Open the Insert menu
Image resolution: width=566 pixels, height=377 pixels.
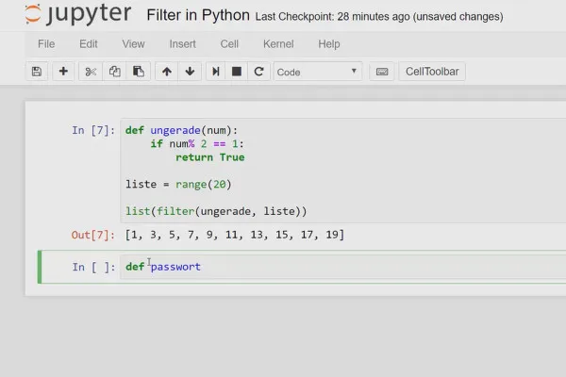[x=182, y=44]
